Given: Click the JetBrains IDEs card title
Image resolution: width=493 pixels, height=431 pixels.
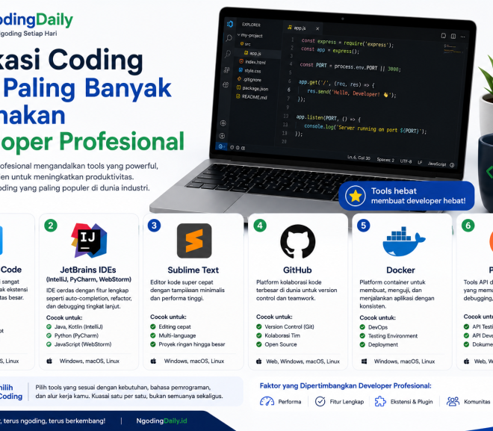Looking at the screenshot, I should 88,270.
